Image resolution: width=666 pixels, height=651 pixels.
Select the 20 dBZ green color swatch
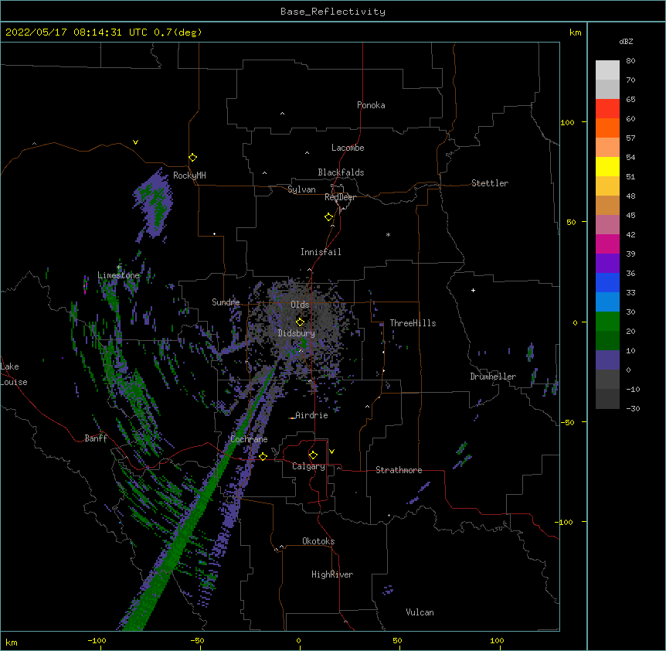click(x=607, y=322)
